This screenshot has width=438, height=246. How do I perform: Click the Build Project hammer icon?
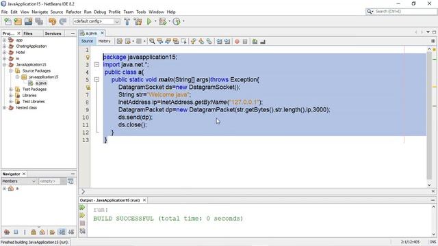[127, 21]
